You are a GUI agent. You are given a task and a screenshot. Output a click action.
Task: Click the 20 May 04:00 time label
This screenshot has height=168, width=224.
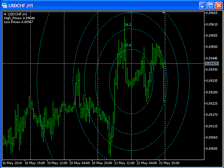click(80, 163)
